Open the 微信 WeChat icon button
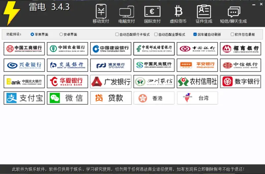 (67, 98)
